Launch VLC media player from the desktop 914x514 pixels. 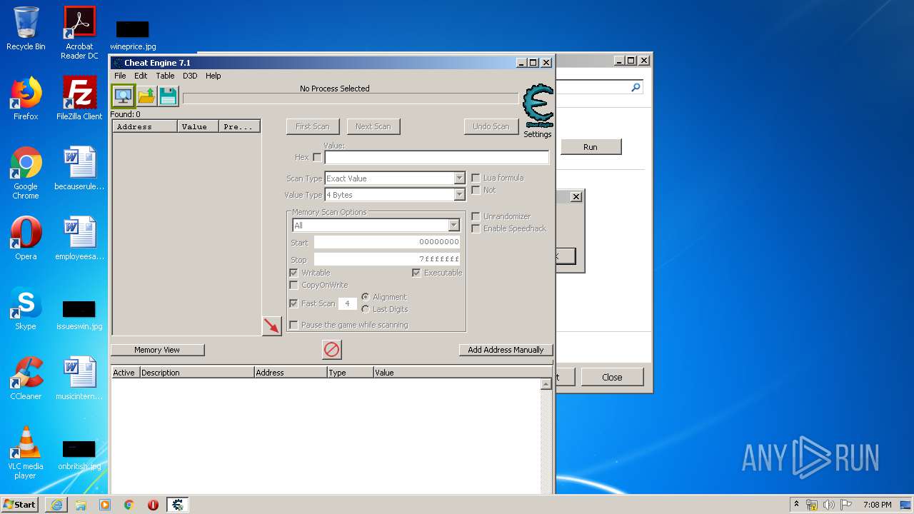[26, 453]
